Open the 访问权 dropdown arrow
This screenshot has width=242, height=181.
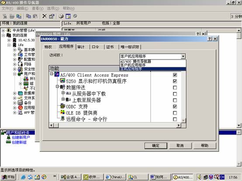[183, 56]
